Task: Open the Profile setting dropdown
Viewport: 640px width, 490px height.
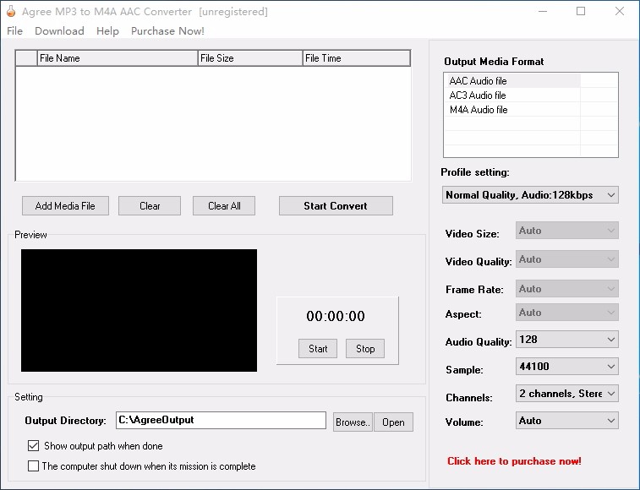Action: 530,194
